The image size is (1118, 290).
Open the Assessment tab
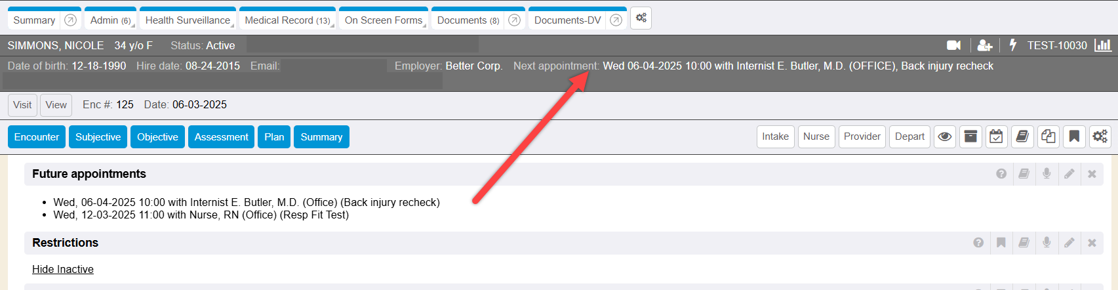point(221,137)
